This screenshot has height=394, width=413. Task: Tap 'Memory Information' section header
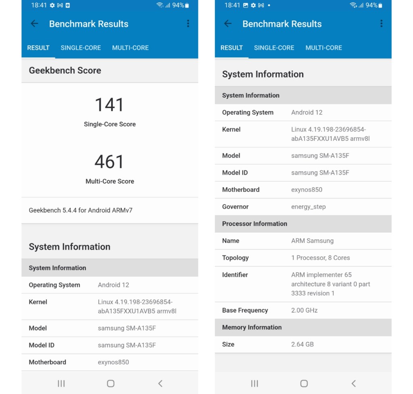click(x=303, y=327)
